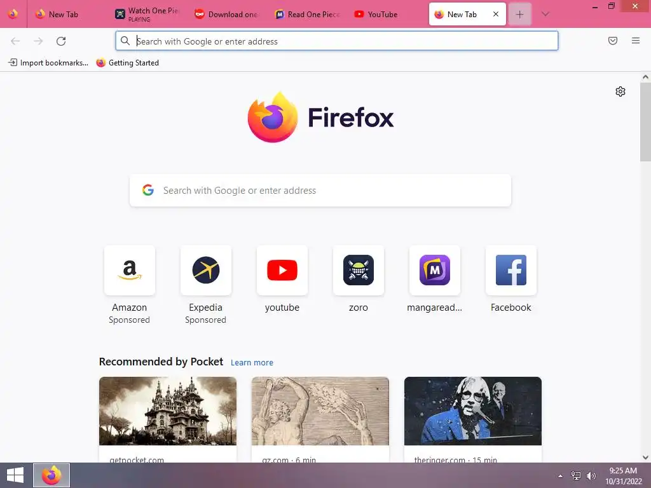The image size is (651, 488).
Task: Switch to the YouTube tab
Action: point(387,14)
